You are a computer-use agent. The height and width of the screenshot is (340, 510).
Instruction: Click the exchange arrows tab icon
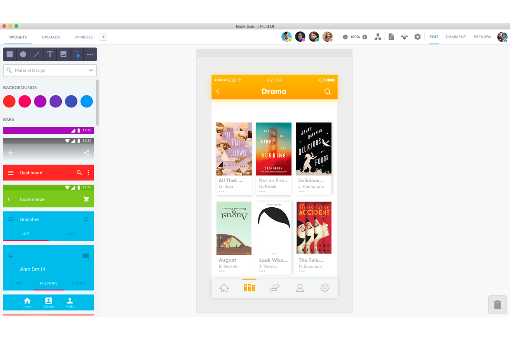click(275, 288)
